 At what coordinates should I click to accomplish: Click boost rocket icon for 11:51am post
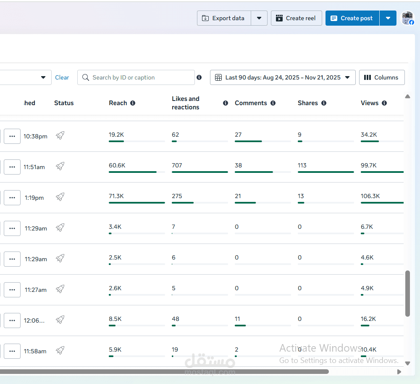tap(60, 166)
